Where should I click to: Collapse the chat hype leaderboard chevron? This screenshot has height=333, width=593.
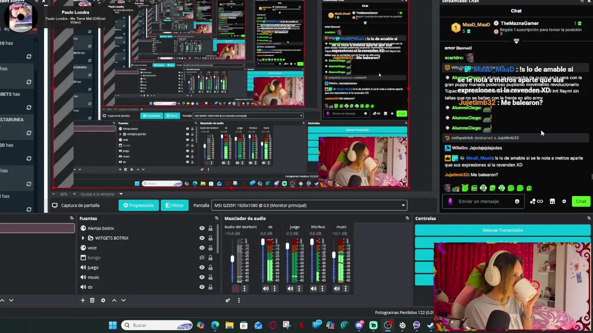click(516, 41)
